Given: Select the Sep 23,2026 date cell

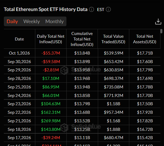Looking at the screenshot, I should coord(19,104).
